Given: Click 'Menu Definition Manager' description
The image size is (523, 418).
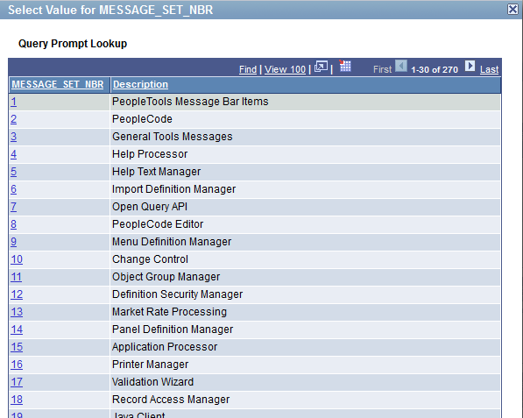Looking at the screenshot, I should (172, 242).
